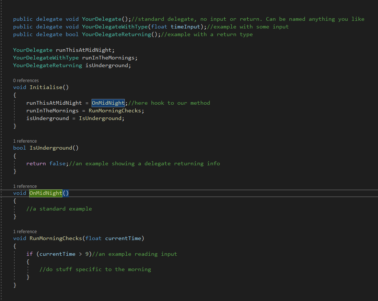Click the highlighted OnMidNight in the runThisAtMidNight assignment
Image resolution: width=378 pixels, height=301 pixels.
point(108,103)
